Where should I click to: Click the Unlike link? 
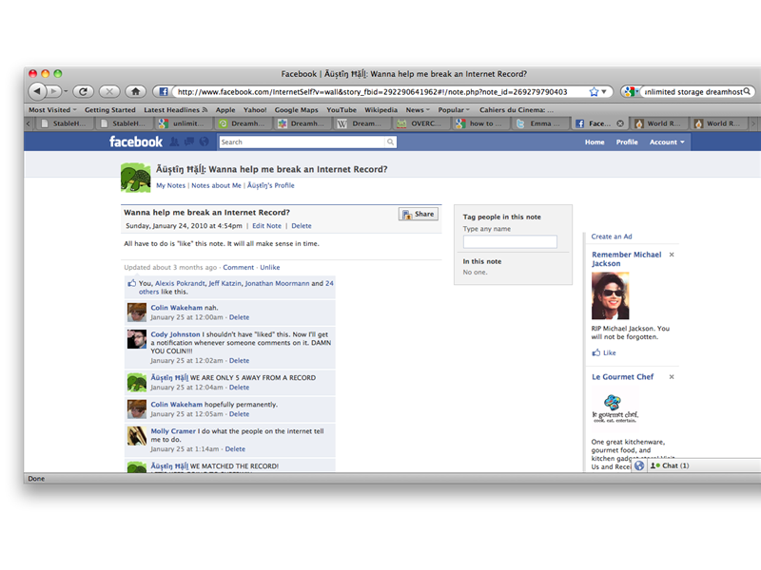(270, 267)
